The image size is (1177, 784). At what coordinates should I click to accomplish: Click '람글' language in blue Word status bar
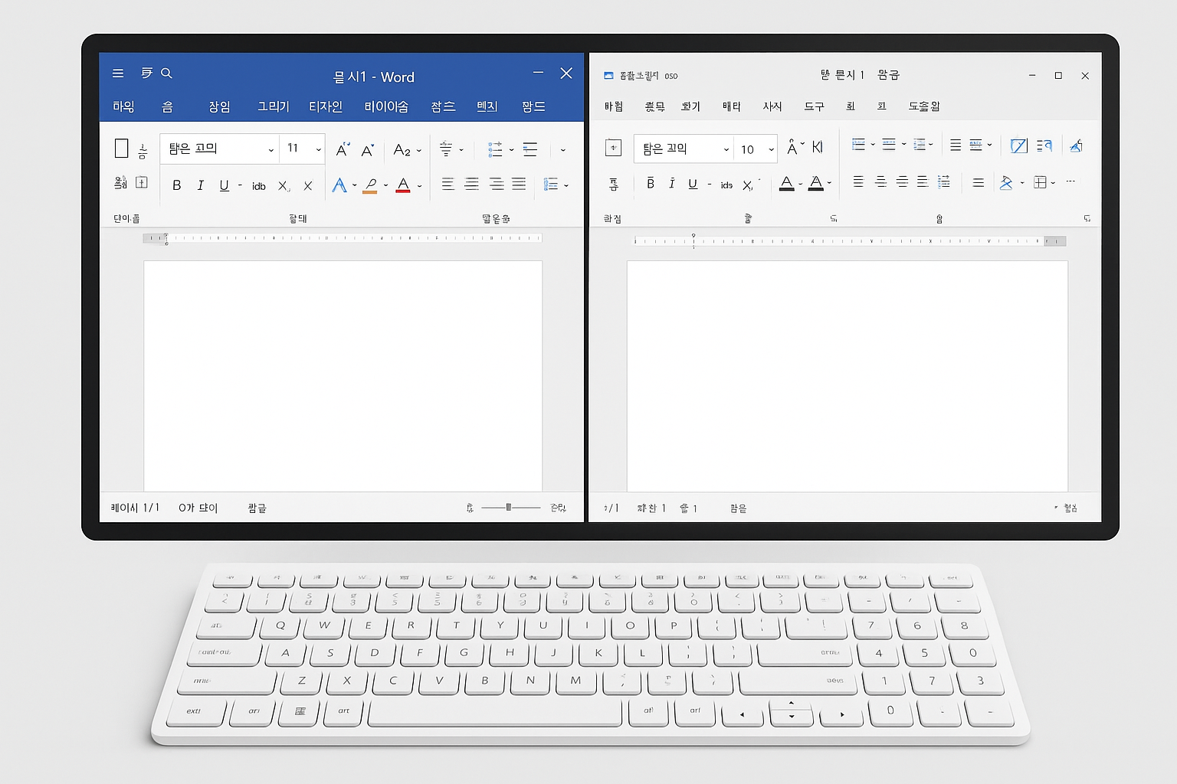coord(257,508)
